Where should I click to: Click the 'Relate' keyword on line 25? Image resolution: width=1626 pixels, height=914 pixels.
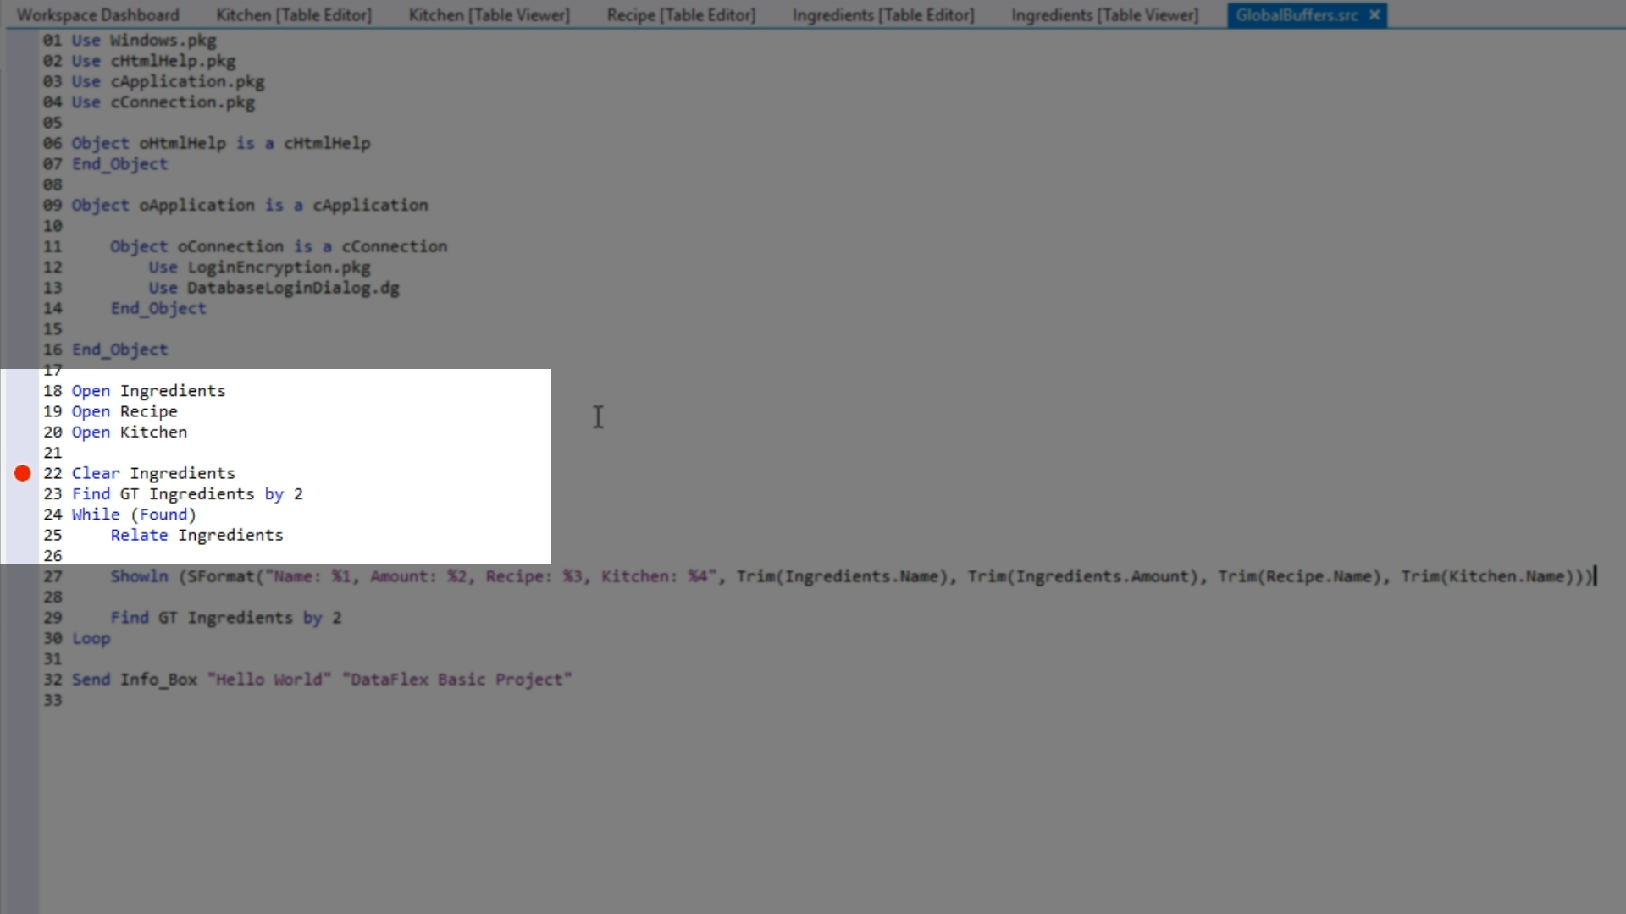(x=139, y=535)
